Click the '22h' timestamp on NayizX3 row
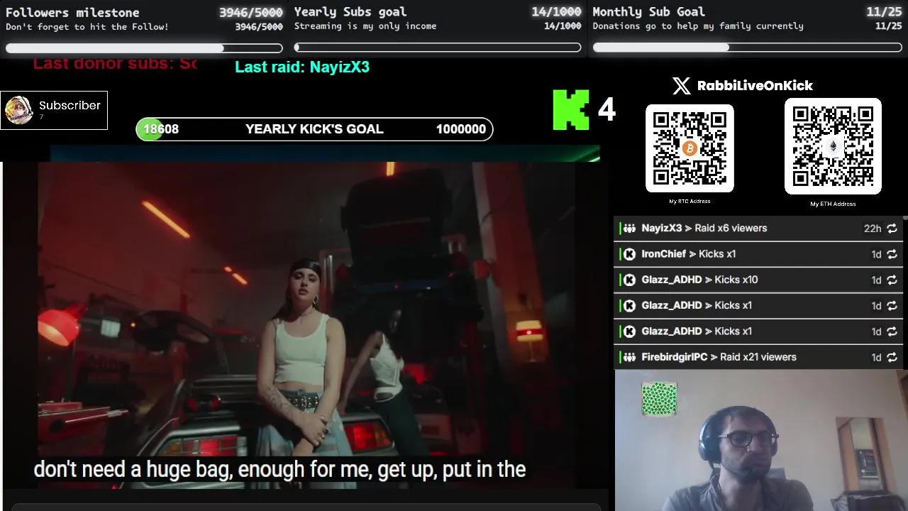The height and width of the screenshot is (511, 908). click(x=873, y=229)
